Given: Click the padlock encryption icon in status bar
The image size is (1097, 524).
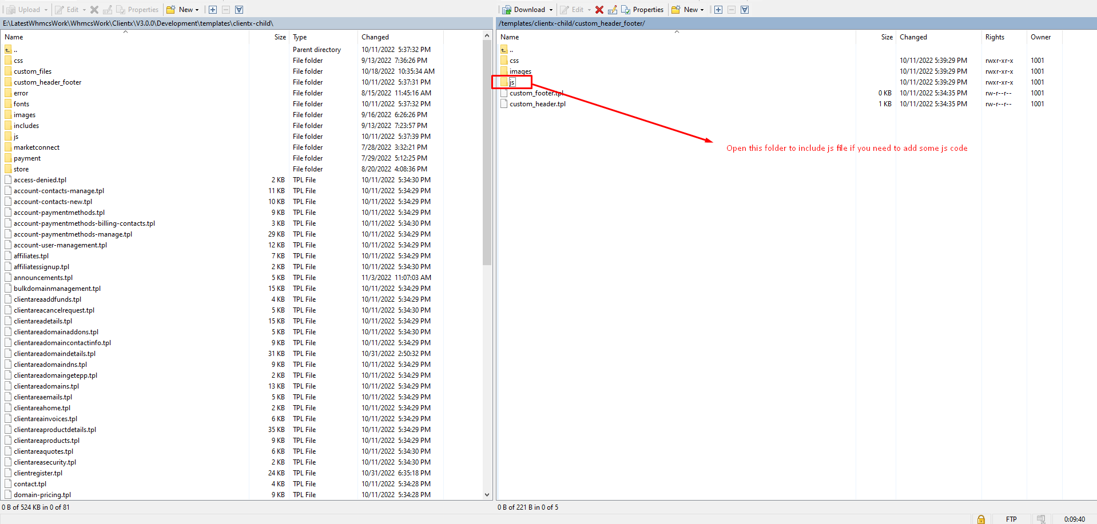Looking at the screenshot, I should tap(981, 519).
